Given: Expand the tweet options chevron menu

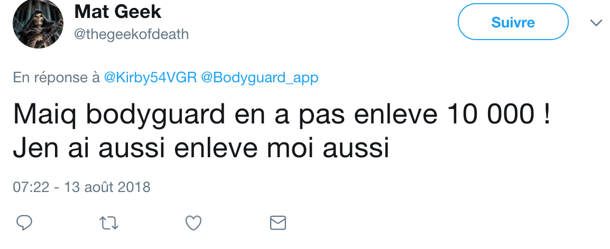Looking at the screenshot, I should (596, 23).
